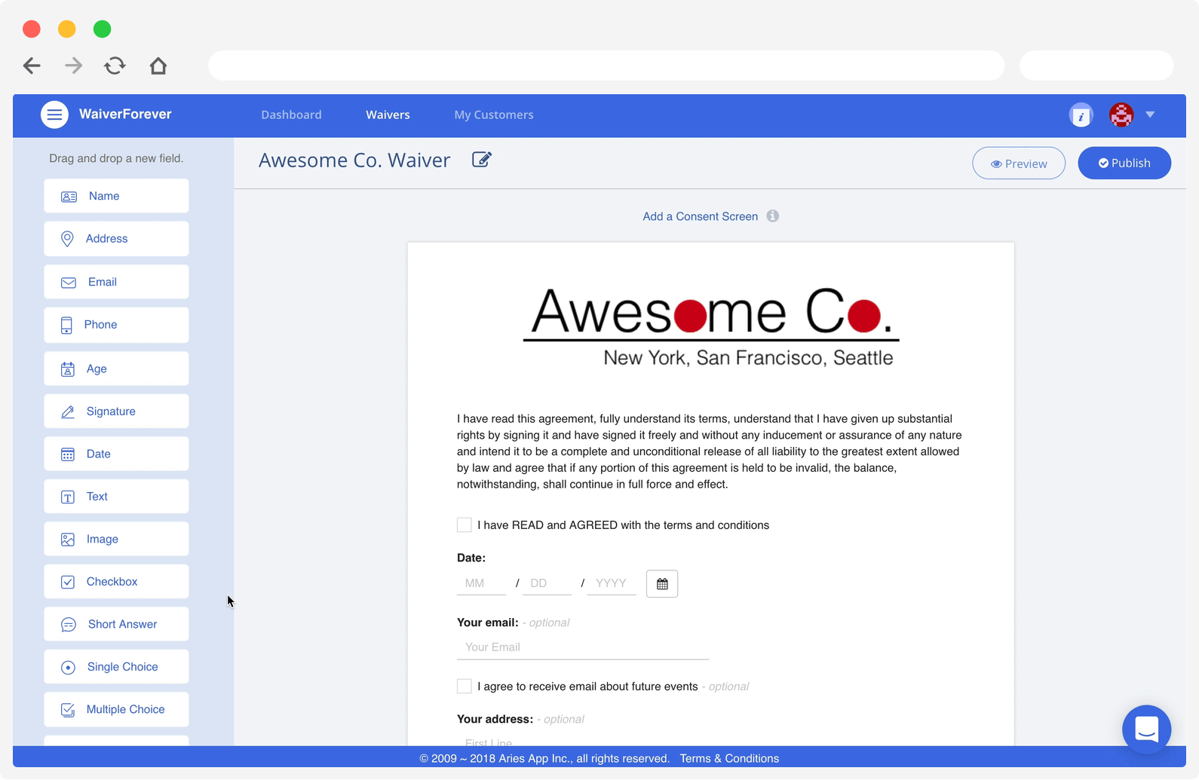Select the Multiple Choice label text
This screenshot has width=1199, height=780.
click(x=125, y=709)
